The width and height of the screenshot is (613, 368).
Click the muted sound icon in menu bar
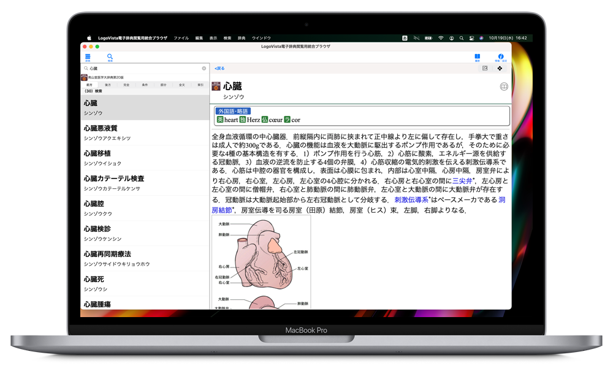click(x=416, y=38)
